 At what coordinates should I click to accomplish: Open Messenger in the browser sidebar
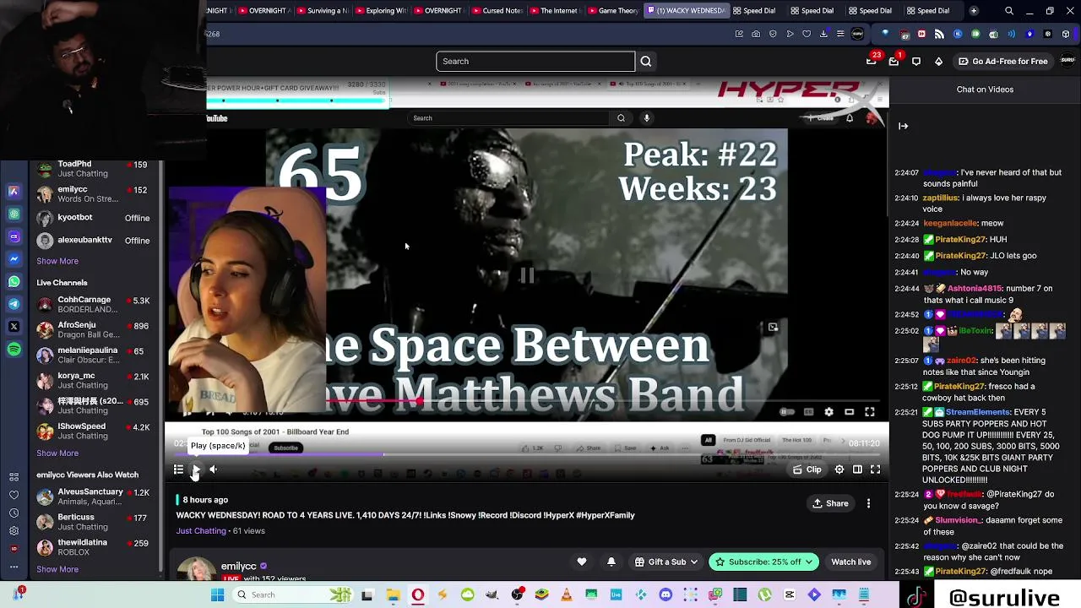tap(14, 258)
